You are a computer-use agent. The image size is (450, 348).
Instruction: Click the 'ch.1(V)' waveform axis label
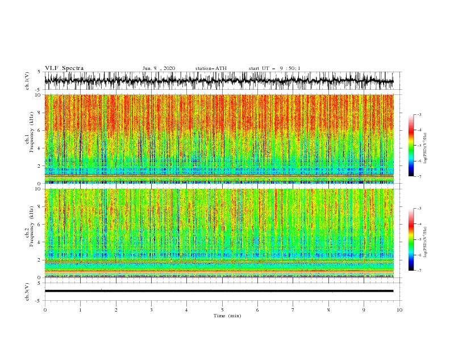27,81
